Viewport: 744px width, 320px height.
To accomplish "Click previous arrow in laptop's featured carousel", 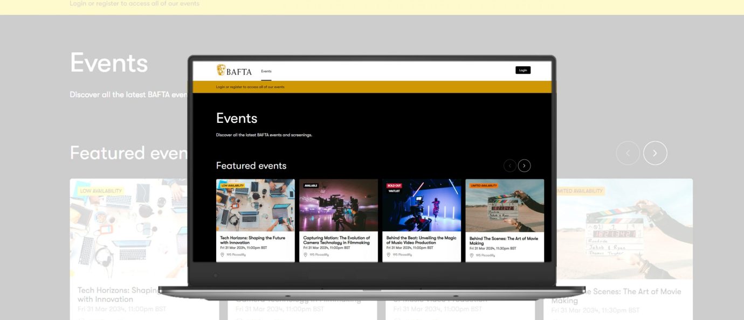I will click(x=509, y=166).
